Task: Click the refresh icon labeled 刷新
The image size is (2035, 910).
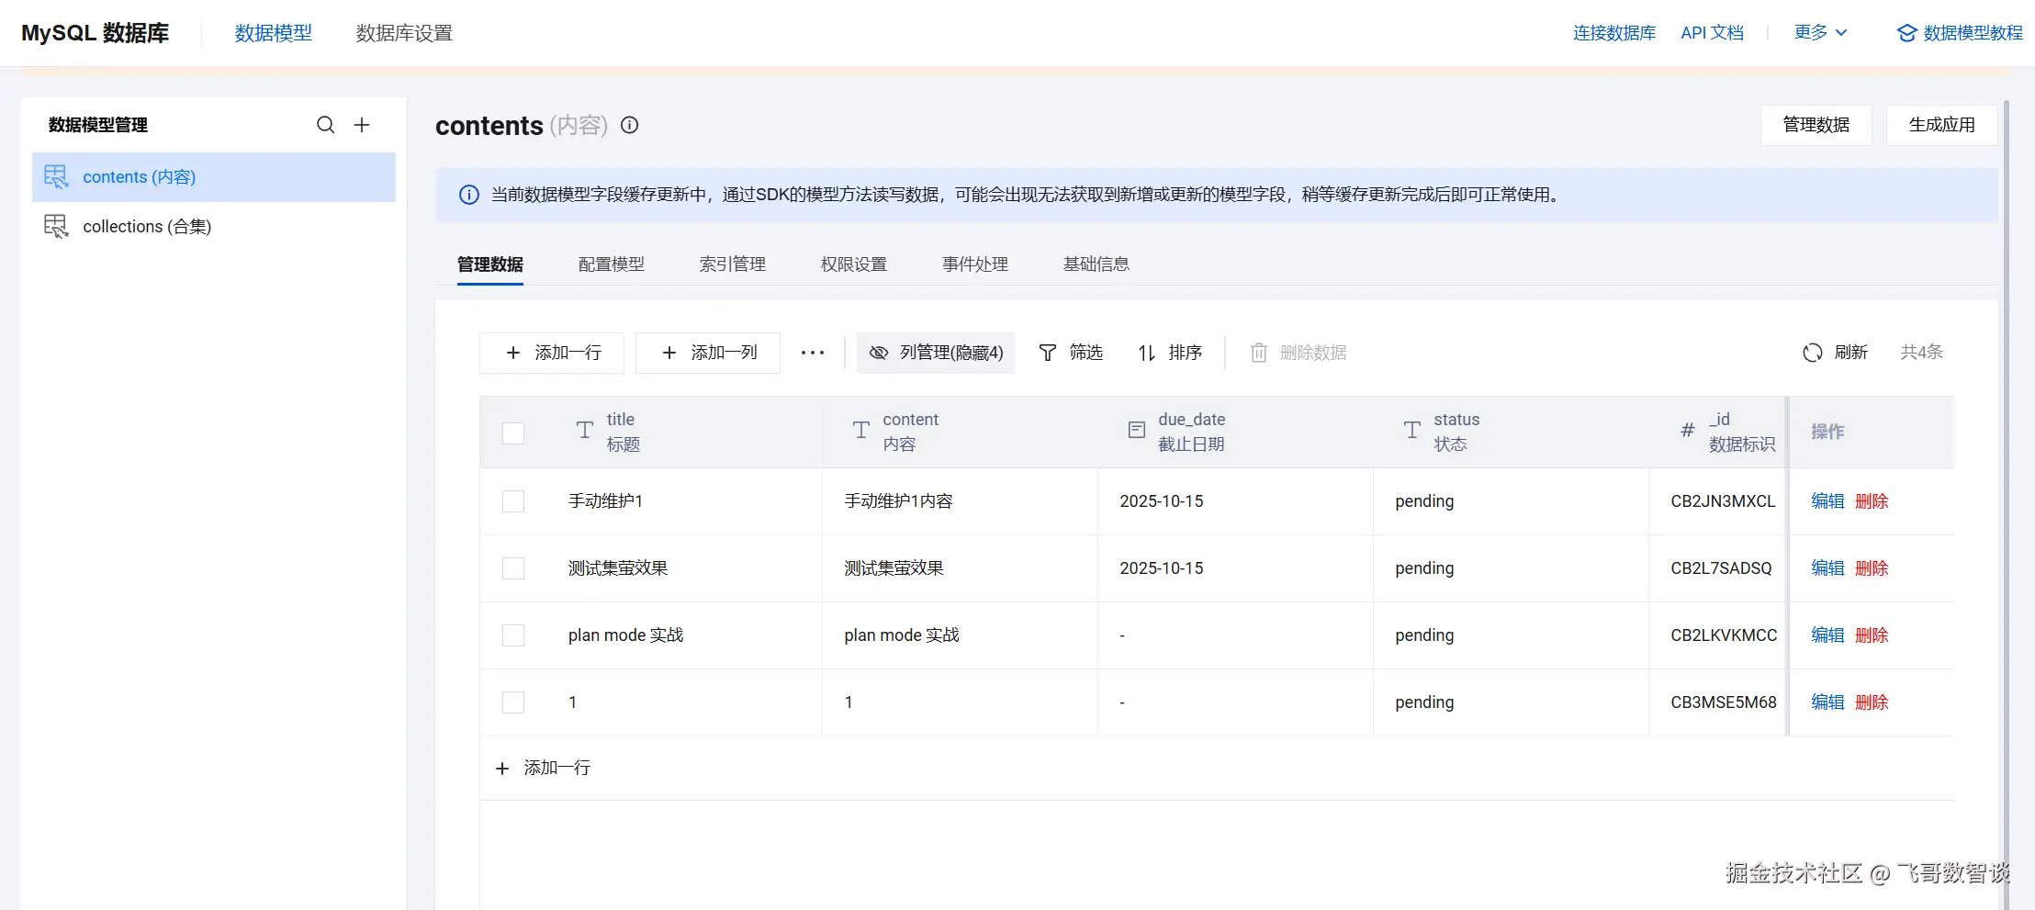Action: click(1812, 353)
